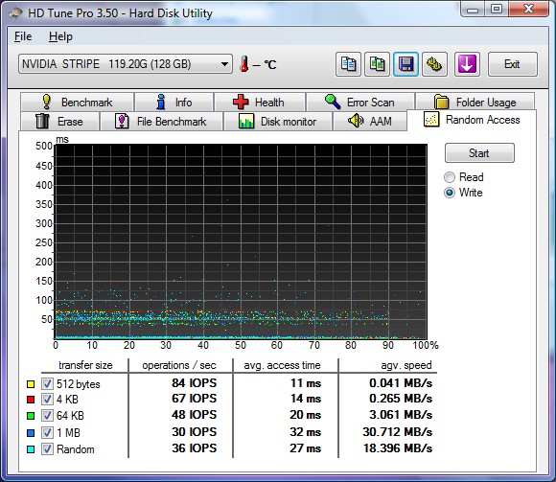556x482 pixels.
Task: Minimize the HD Tune Pro window
Action: point(473,10)
